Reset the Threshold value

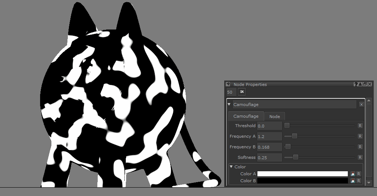click(x=360, y=126)
